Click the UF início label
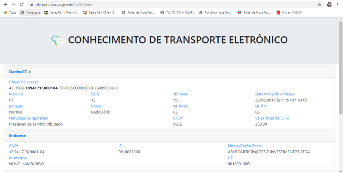 [181, 106]
